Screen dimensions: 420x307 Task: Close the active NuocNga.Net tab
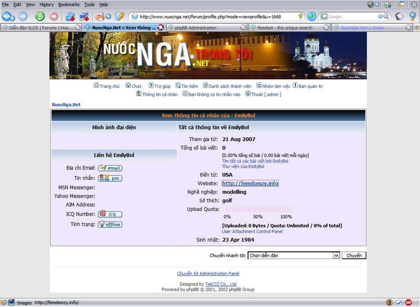tap(160, 27)
